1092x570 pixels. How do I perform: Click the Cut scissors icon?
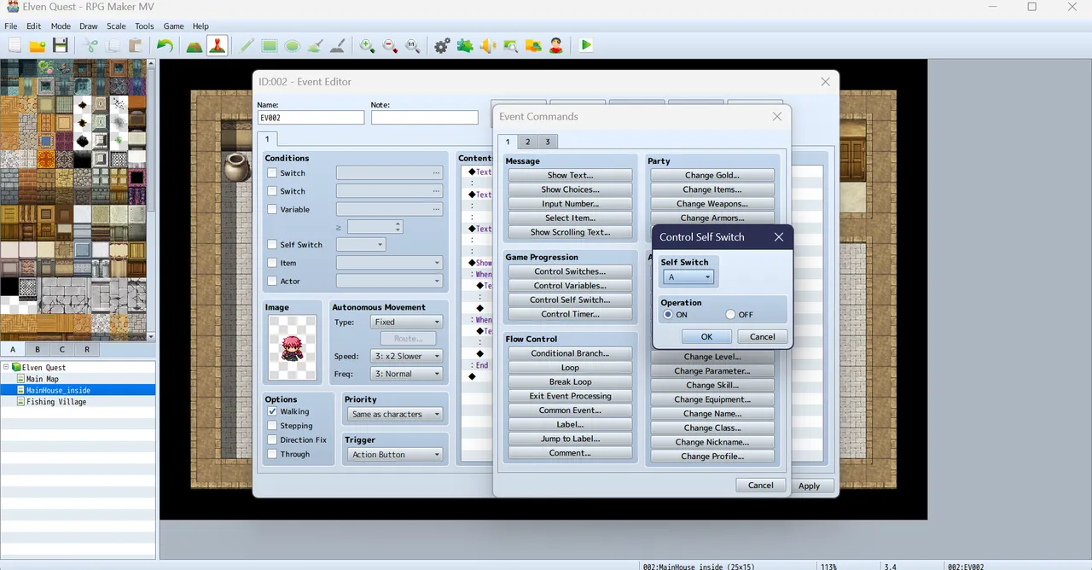pos(90,46)
